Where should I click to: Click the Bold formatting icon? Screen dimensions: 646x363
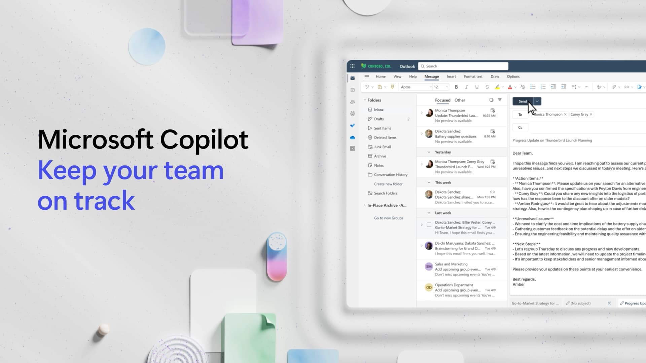point(456,87)
